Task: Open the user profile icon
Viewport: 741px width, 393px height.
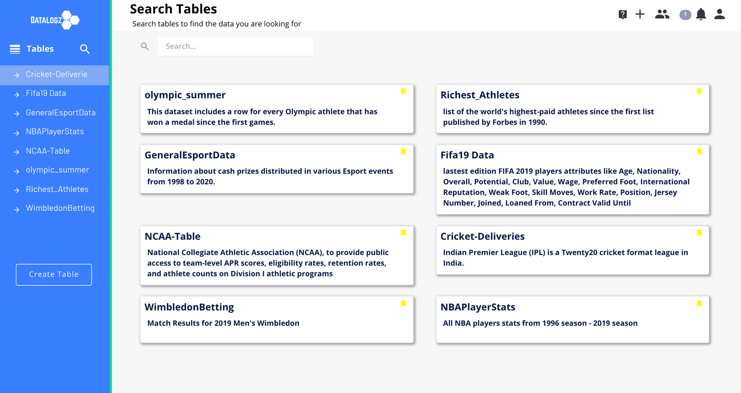Action: [720, 14]
